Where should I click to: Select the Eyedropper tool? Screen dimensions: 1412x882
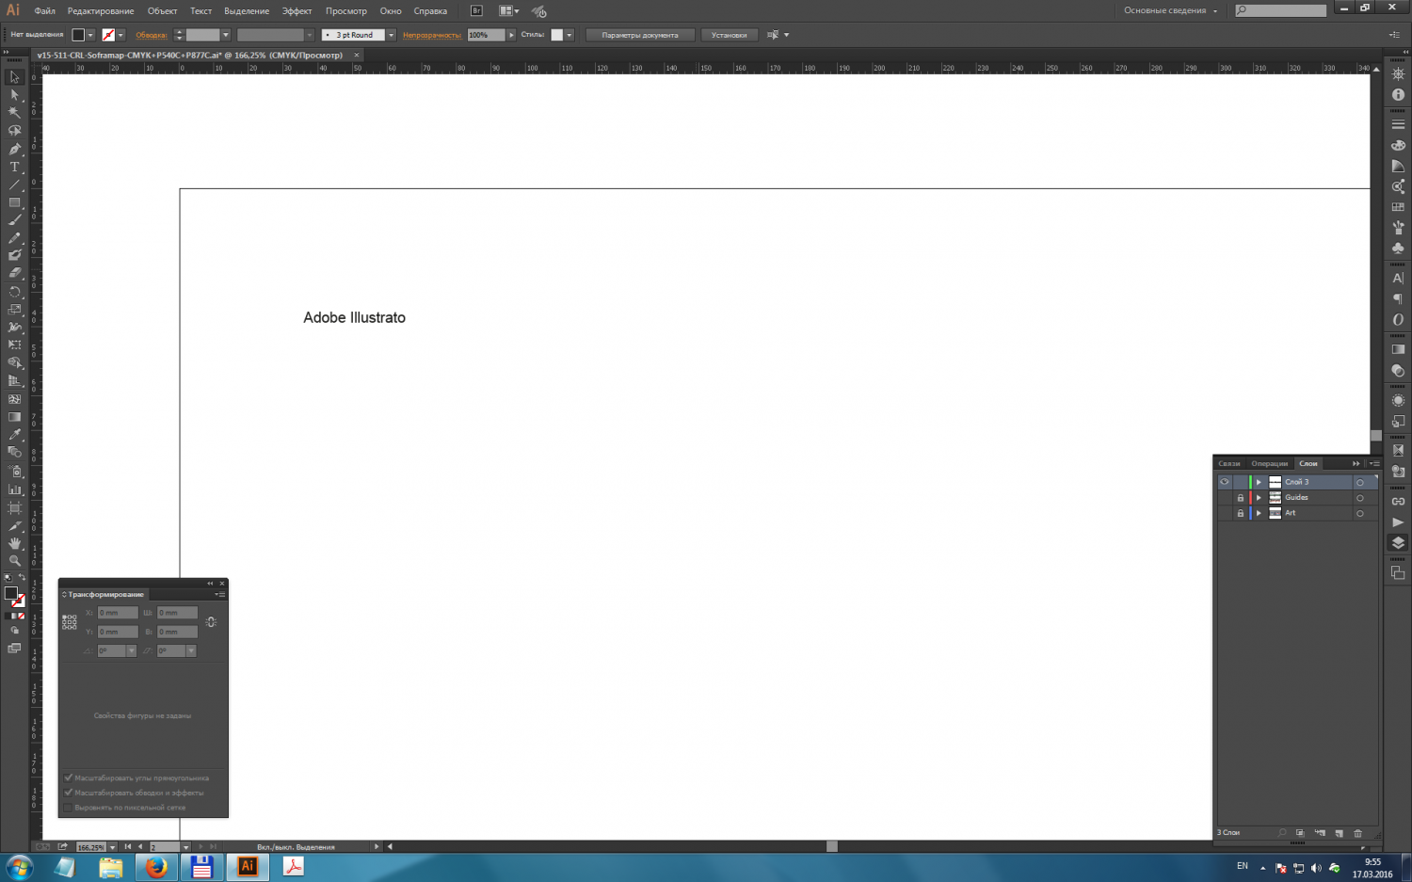14,435
